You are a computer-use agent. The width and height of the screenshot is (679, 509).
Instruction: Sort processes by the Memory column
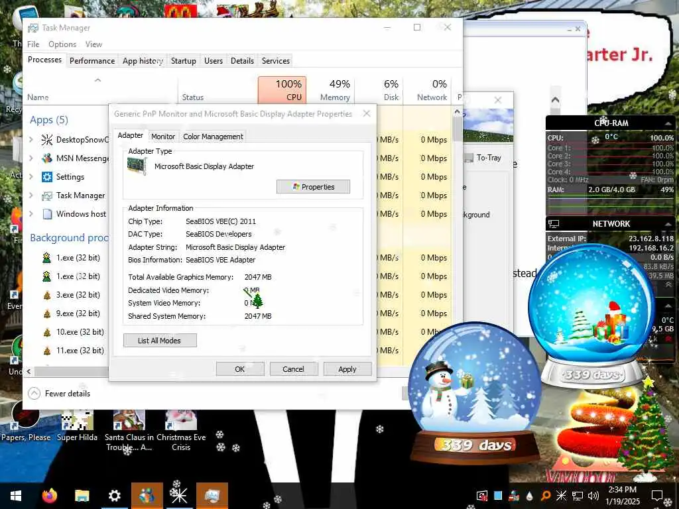click(331, 90)
